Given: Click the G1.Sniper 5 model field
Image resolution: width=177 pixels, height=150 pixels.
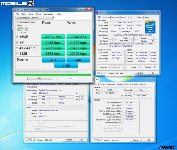Looking at the screenshot, I should (x=53, y=93).
